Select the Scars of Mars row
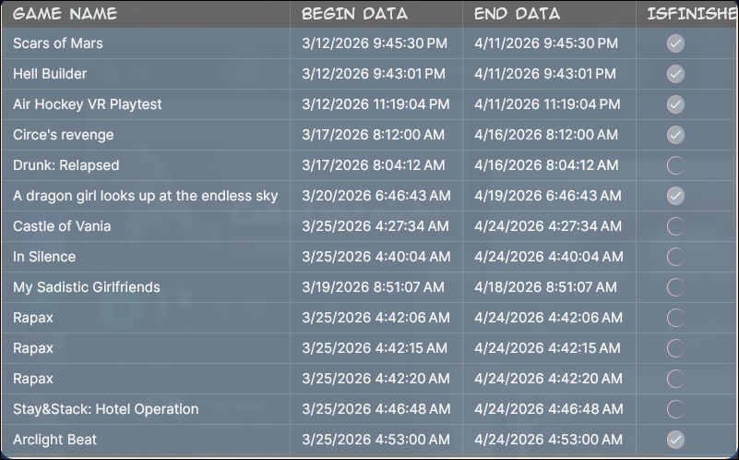 pyautogui.click(x=58, y=43)
